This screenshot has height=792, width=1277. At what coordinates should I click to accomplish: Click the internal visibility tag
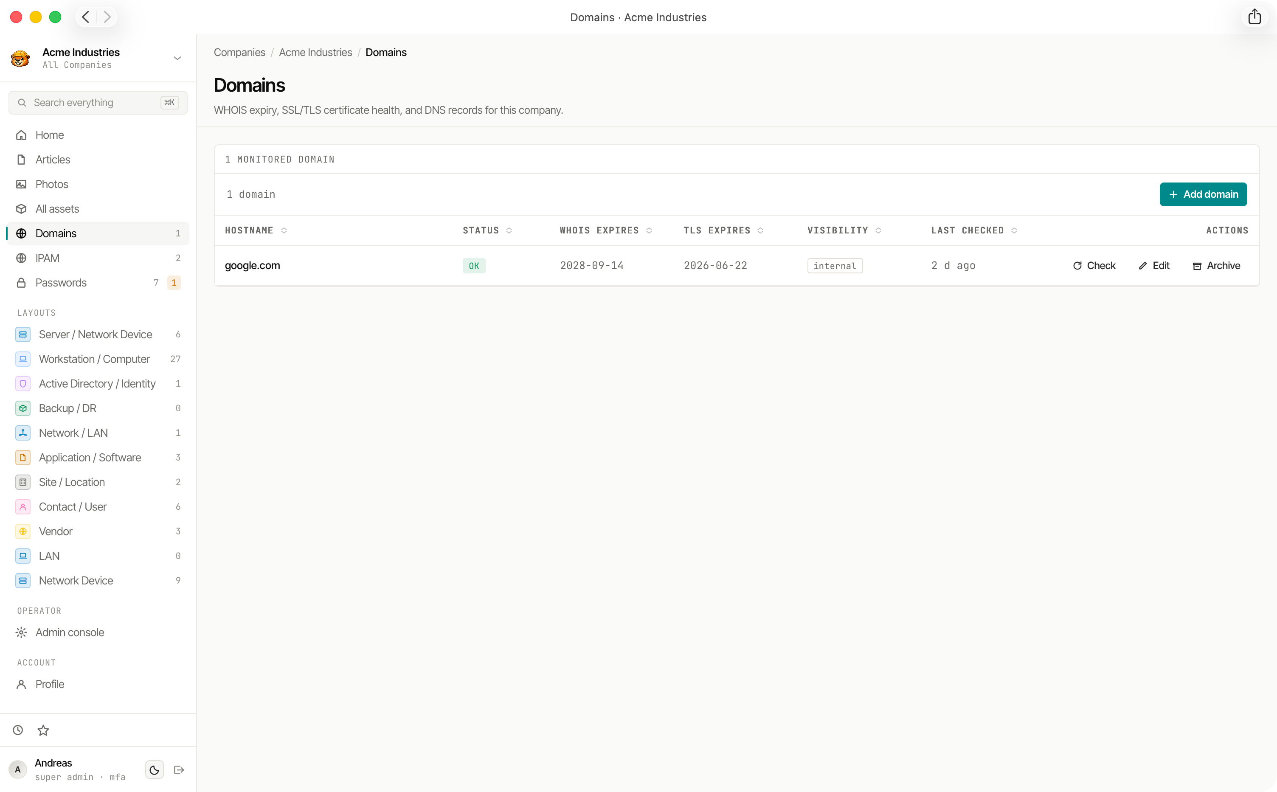(835, 266)
